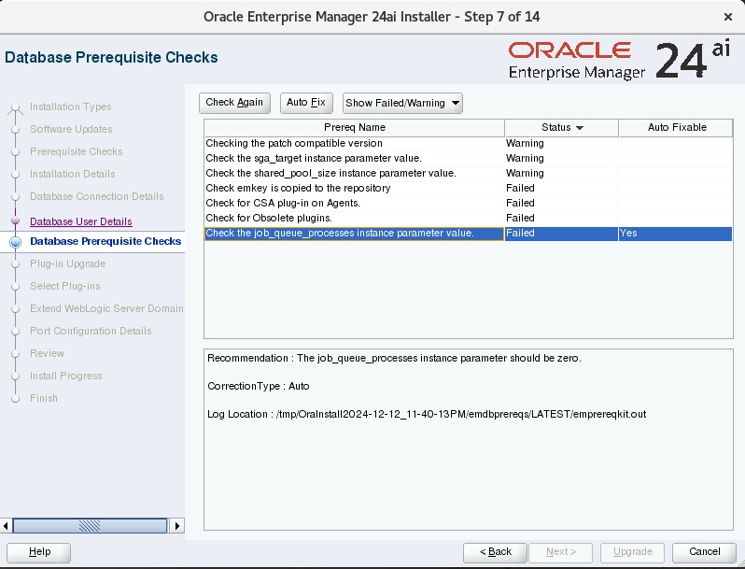Click the disabled Next button
Image resolution: width=745 pixels, height=569 pixels.
click(x=561, y=552)
